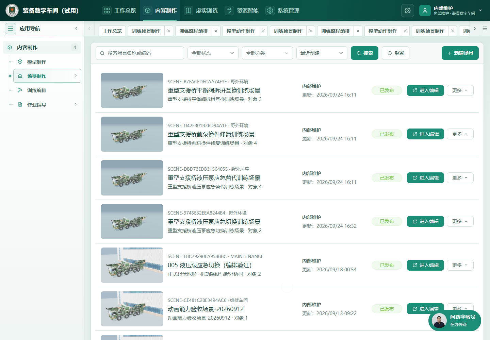Open the tab list icon at far right
The width and height of the screenshot is (490, 340).
485,29
